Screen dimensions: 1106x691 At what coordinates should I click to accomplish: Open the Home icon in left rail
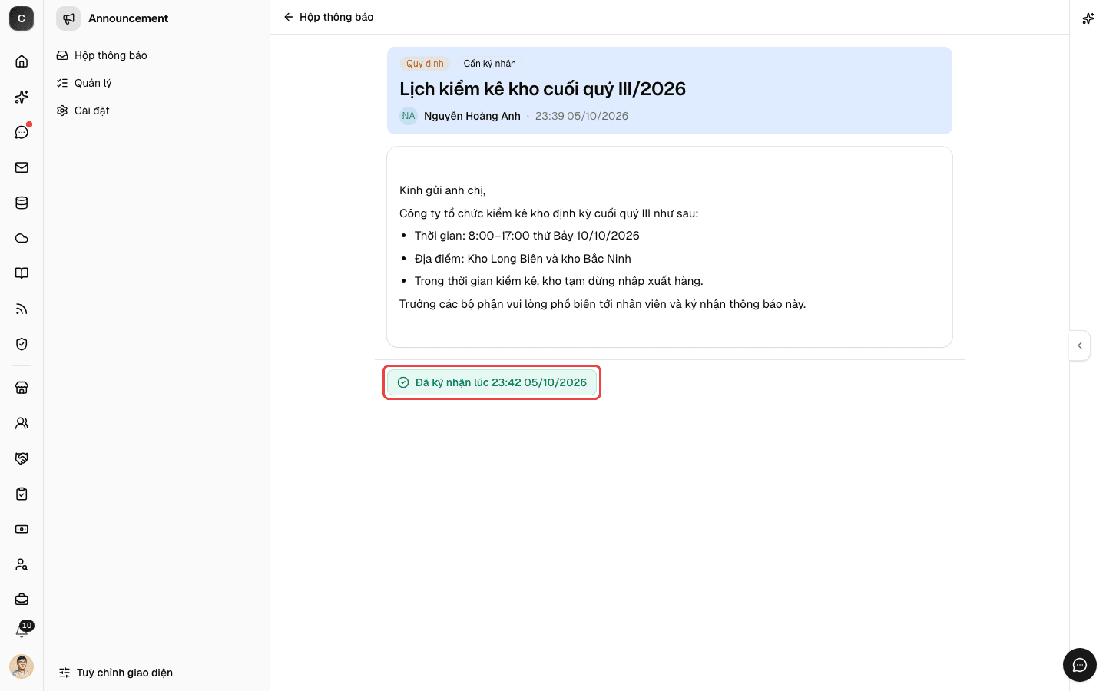click(x=22, y=61)
